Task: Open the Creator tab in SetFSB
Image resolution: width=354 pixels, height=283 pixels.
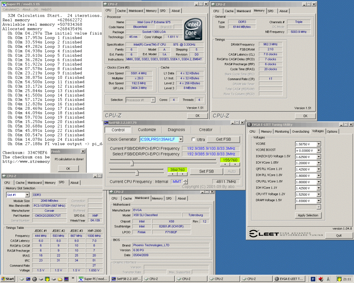Action: click(x=206, y=130)
